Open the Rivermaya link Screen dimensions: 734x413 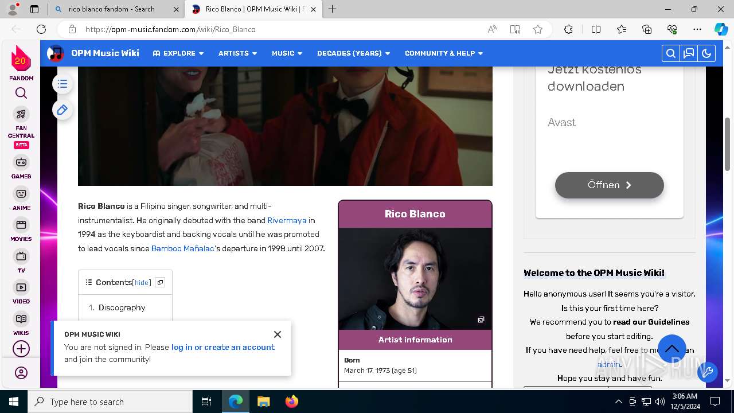[287, 220]
